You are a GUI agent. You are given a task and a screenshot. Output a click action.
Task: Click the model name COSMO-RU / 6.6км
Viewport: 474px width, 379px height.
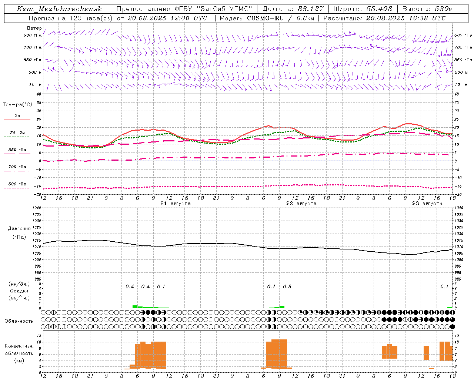coord(281,18)
